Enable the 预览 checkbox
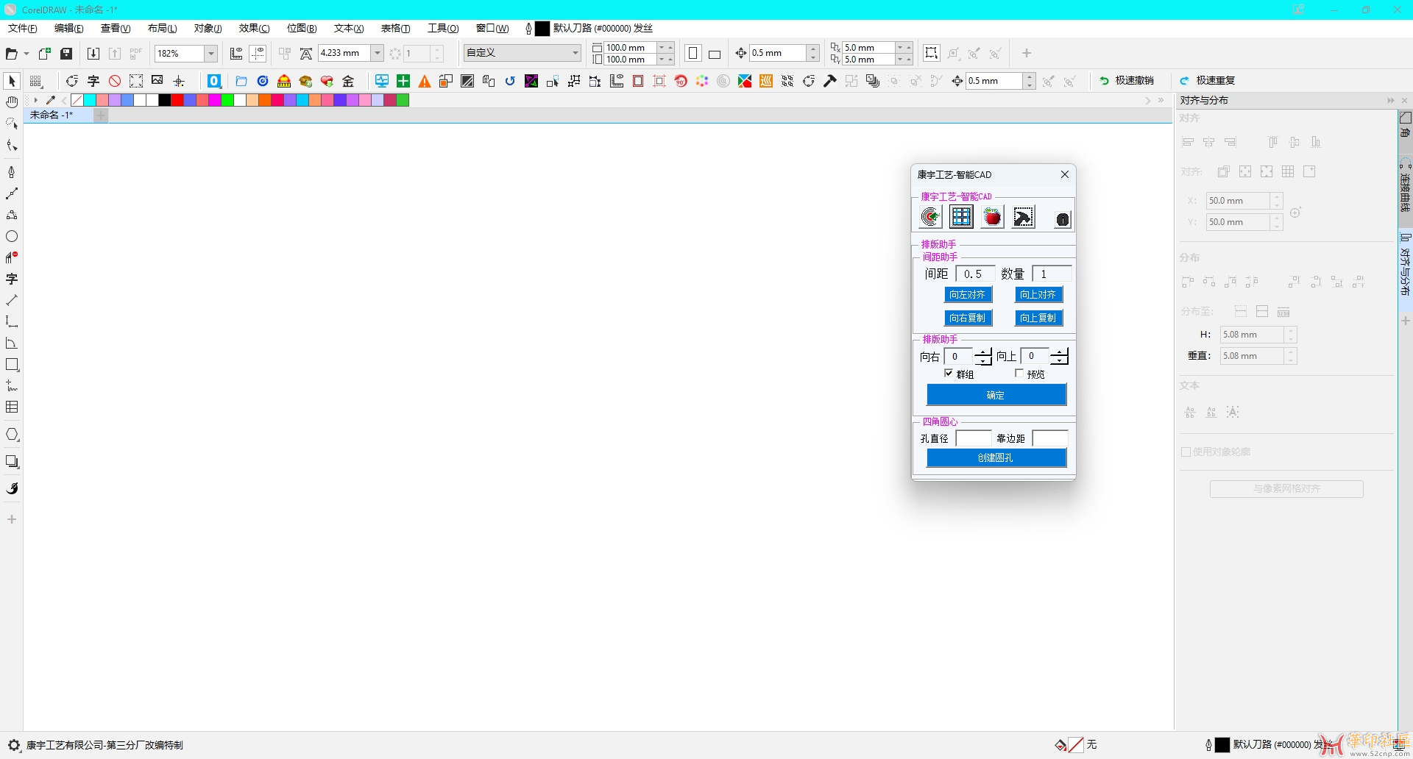The width and height of the screenshot is (1413, 759). point(1019,374)
